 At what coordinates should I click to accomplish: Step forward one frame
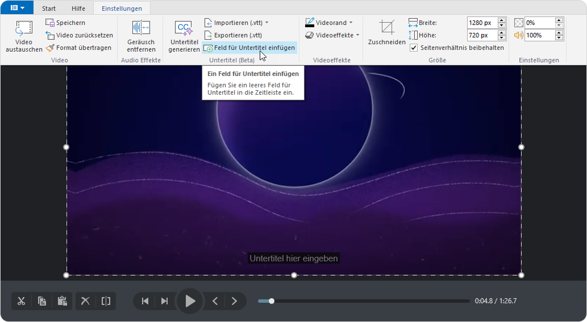pyautogui.click(x=234, y=301)
